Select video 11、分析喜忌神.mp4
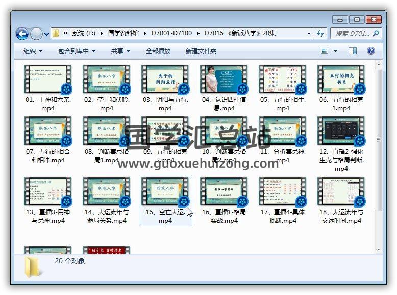 click(283, 140)
